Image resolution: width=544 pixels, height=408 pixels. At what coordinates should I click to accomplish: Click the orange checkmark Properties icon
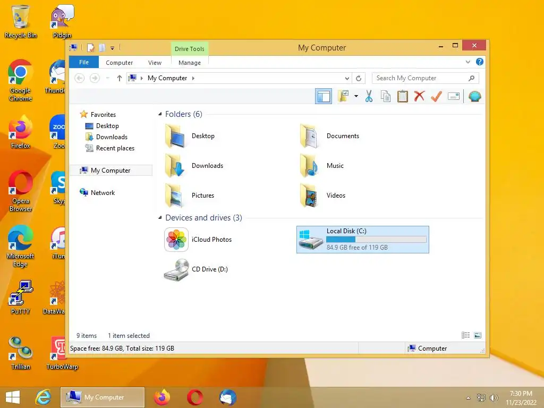[x=436, y=96]
